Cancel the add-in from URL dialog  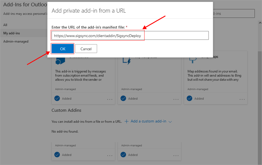(x=86, y=49)
